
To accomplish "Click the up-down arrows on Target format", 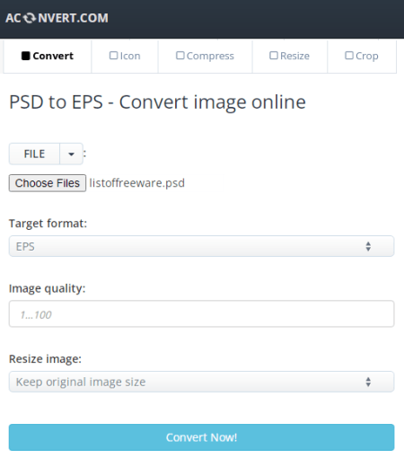I will coord(368,246).
